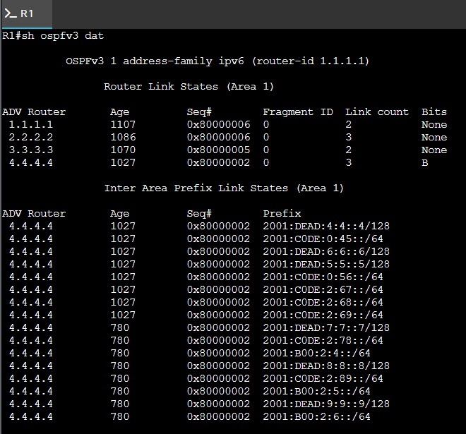Click age value 1086
Viewport: 466px width, 434px height.
pos(123,137)
